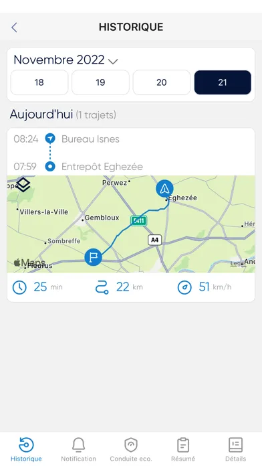
Task: Tap the route distance icon
Action: click(x=102, y=287)
